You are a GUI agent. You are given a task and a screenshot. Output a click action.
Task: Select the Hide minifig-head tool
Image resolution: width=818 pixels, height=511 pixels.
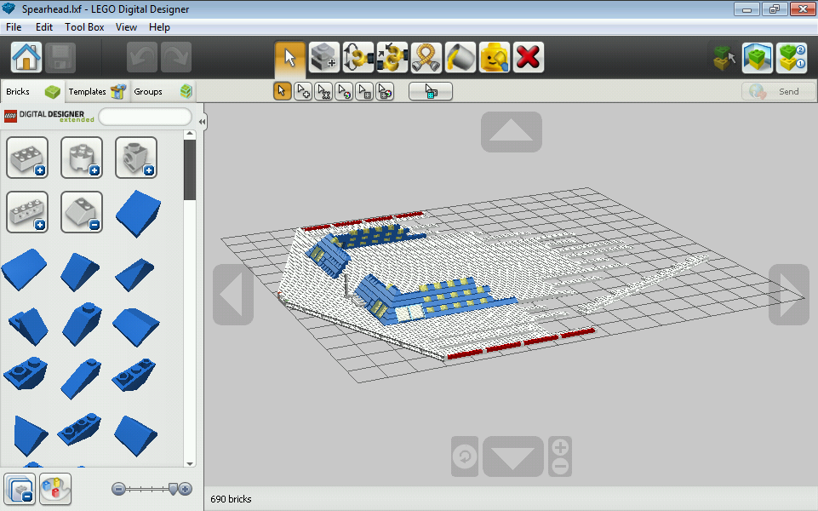494,57
